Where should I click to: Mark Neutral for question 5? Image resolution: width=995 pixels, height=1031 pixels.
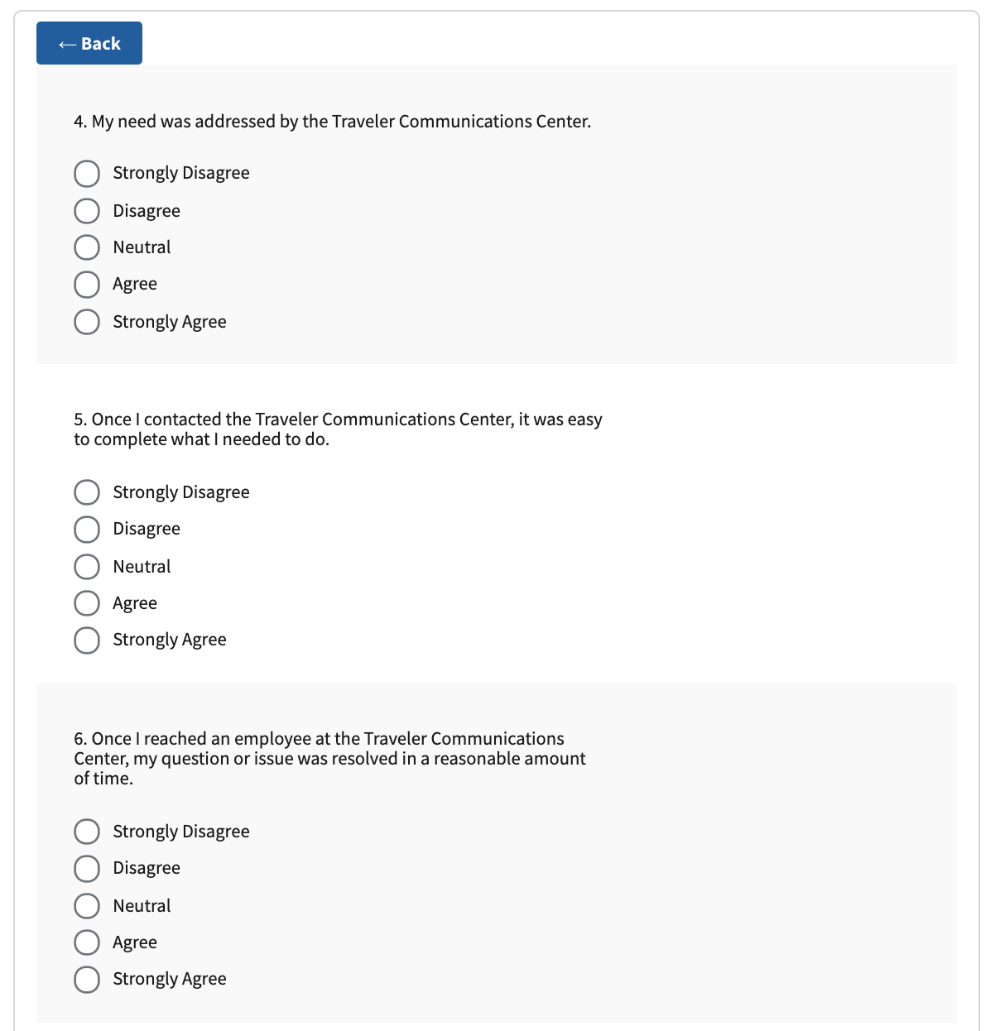tap(87, 567)
